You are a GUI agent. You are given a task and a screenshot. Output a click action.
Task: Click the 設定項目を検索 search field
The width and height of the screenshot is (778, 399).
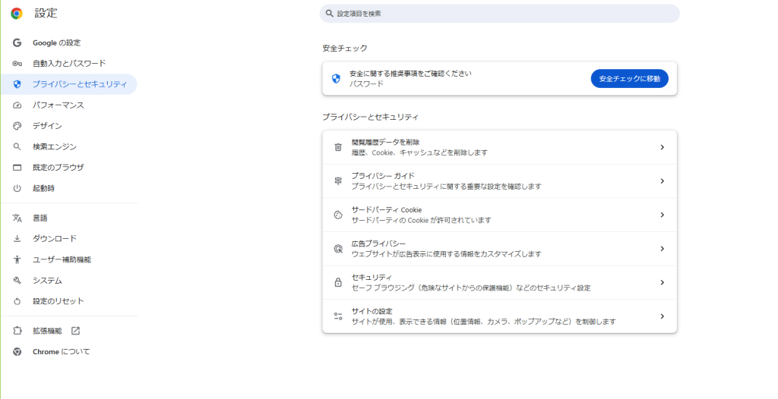[x=499, y=14]
